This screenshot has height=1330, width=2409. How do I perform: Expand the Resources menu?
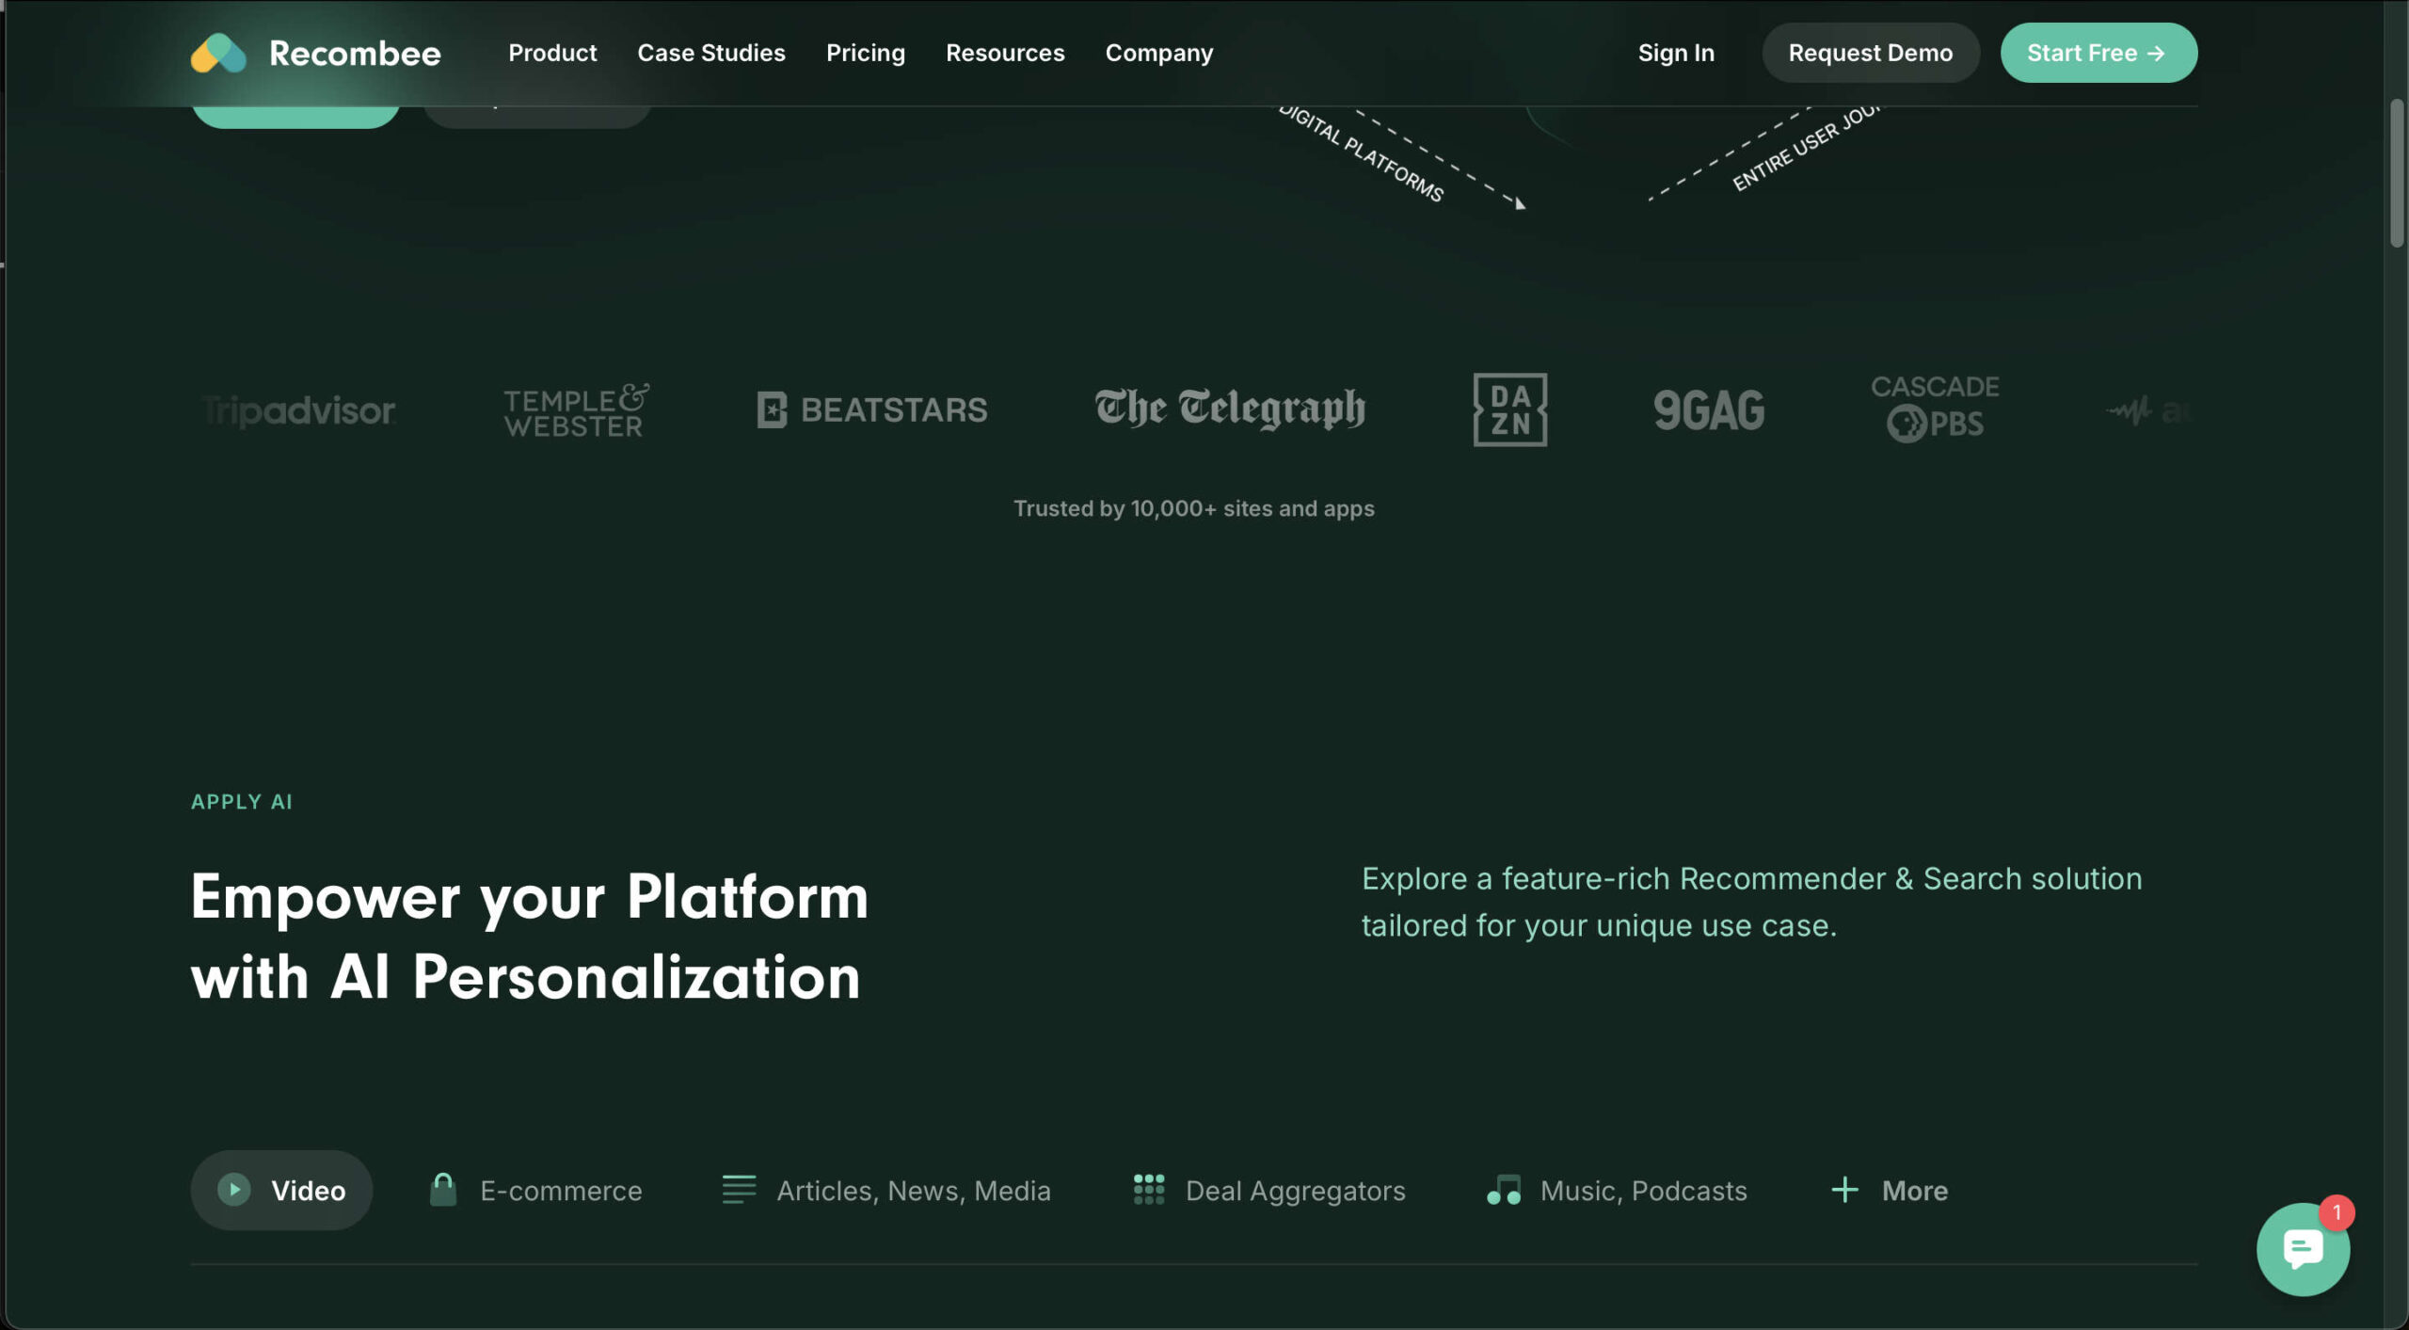pyautogui.click(x=1005, y=53)
